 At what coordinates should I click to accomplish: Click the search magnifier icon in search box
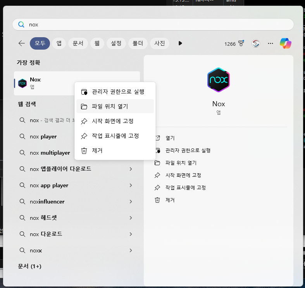click(x=21, y=24)
